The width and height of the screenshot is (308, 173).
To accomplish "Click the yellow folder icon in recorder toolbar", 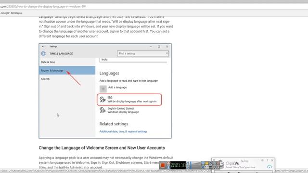I will tap(206, 163).
